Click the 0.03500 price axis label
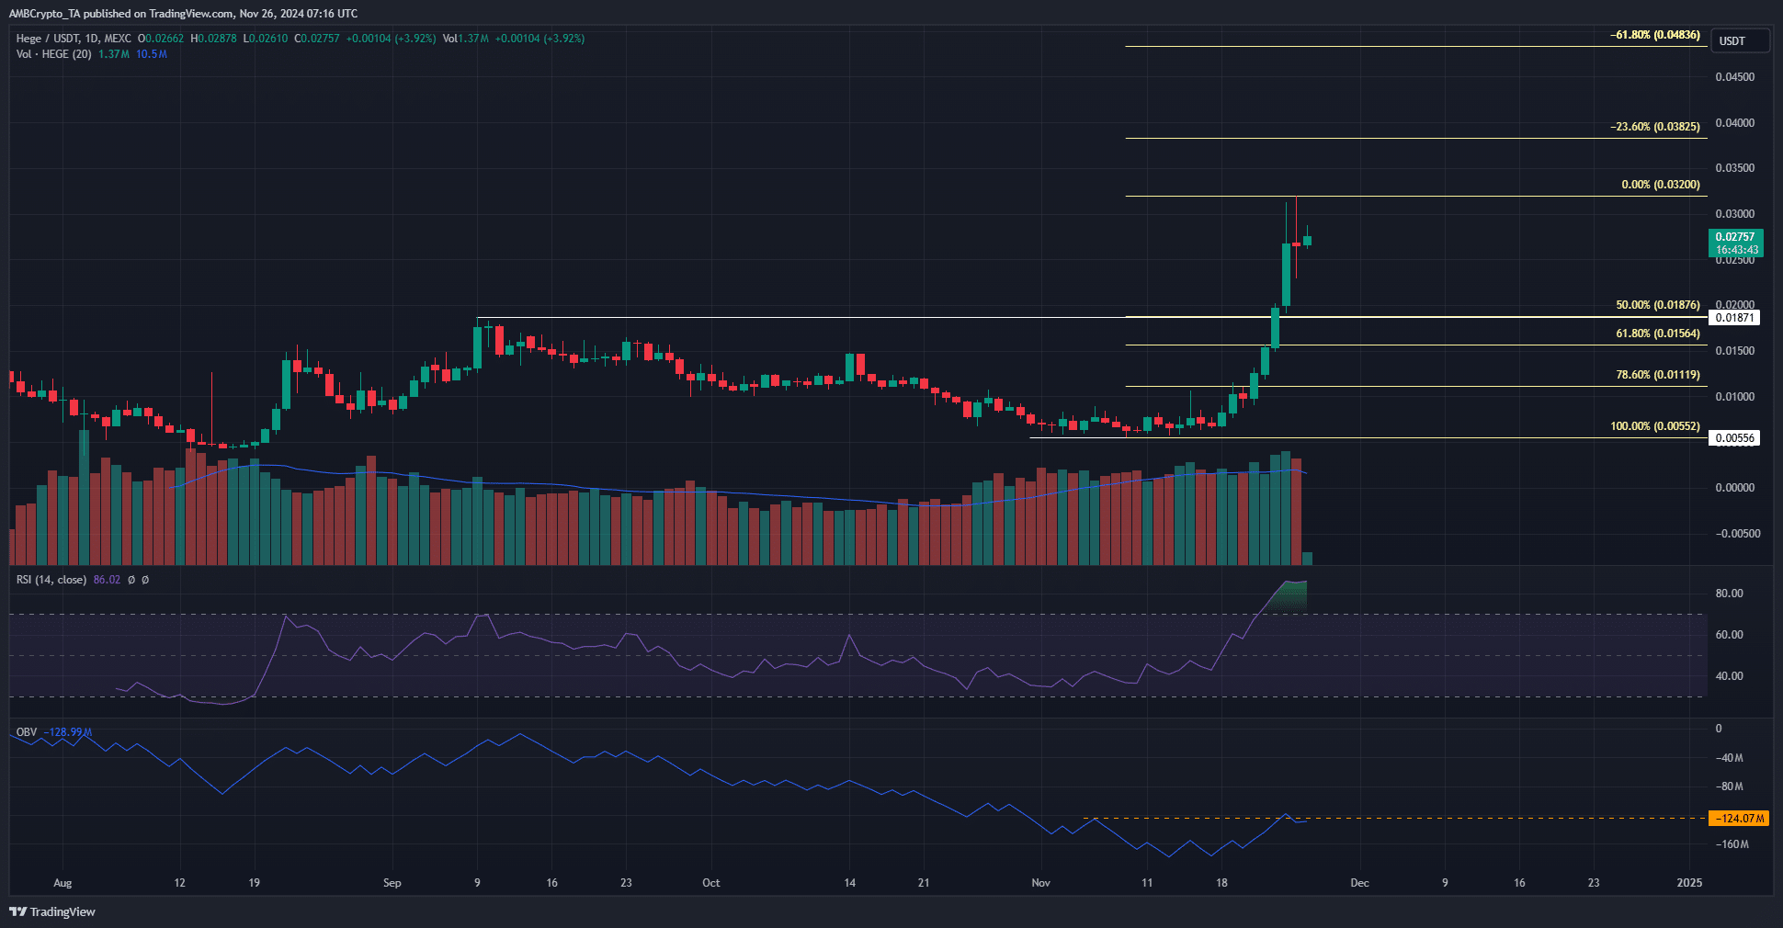The height and width of the screenshot is (928, 1783). click(1735, 168)
